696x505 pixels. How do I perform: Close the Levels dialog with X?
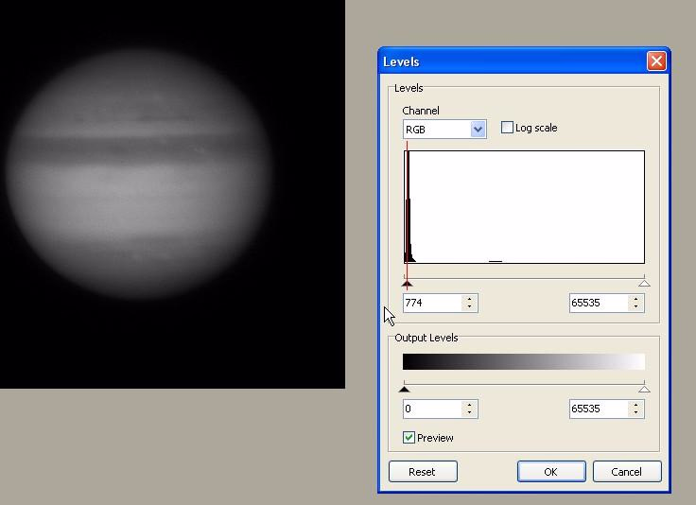pos(656,61)
